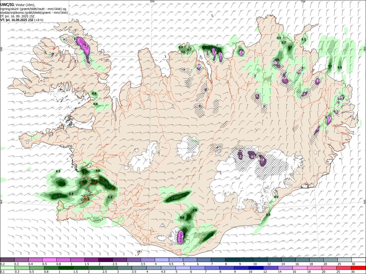Pick the darkest purple 2–2.5 snow swatch
The image size is (366, 274).
[105, 260]
